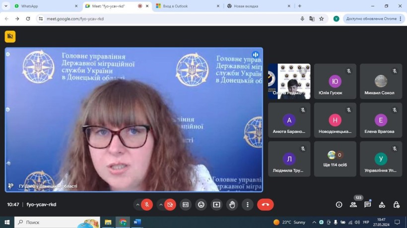
Task: Open the tab search dropdown arrow
Action: (x=6, y=6)
